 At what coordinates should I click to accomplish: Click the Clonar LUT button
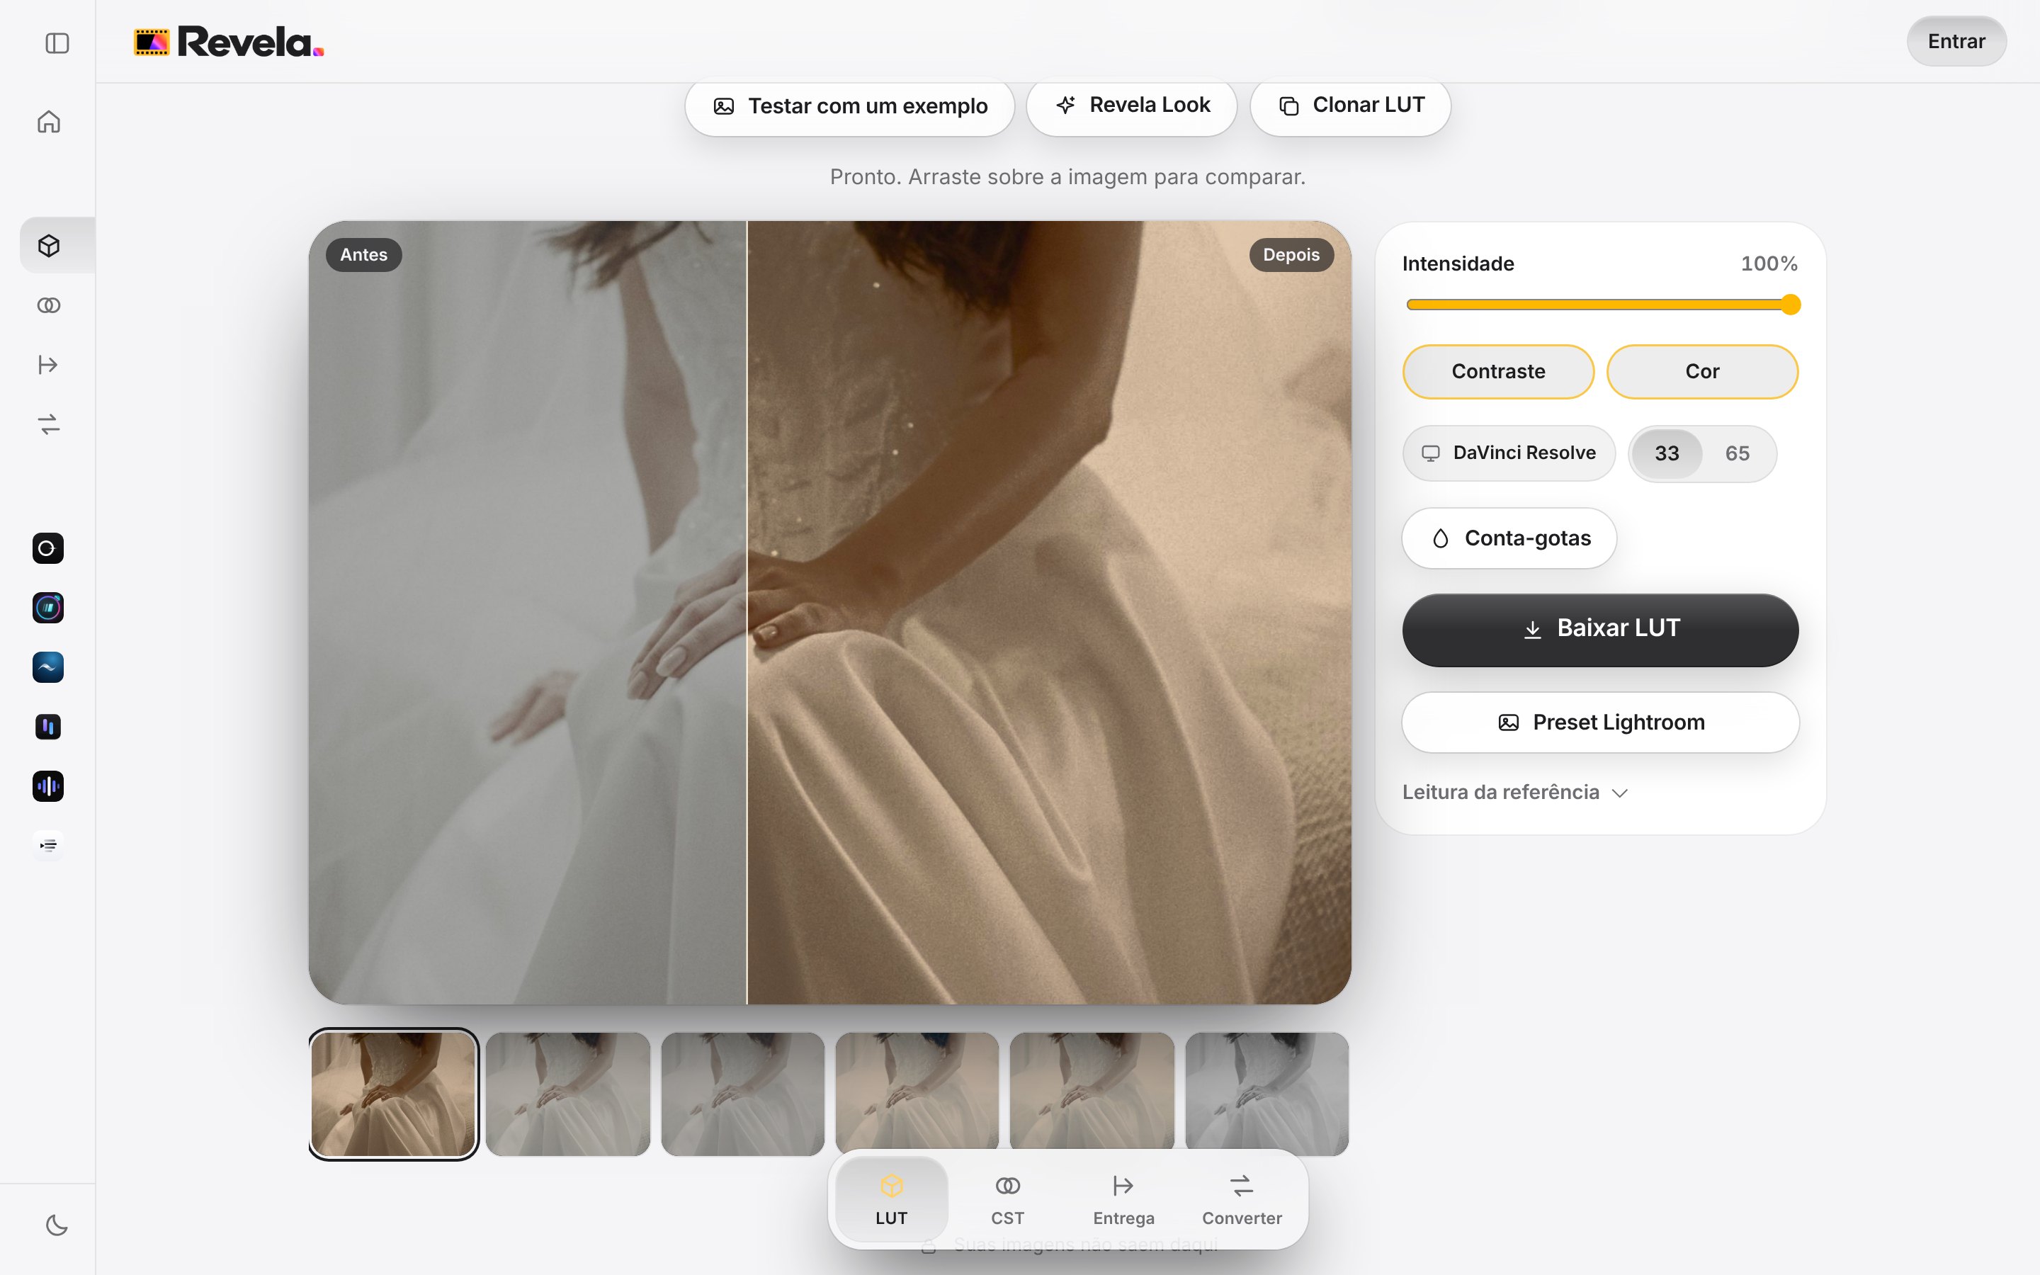click(x=1351, y=106)
